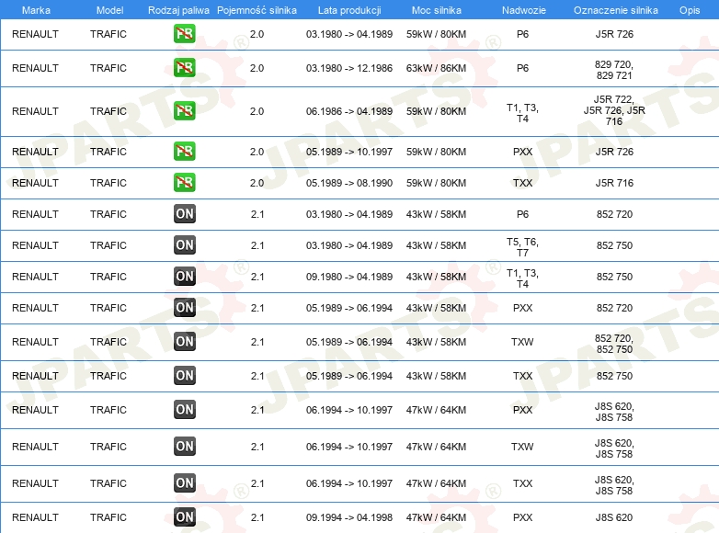
Task: Click ON diesel icon in 852 720 P6 row
Action: [184, 213]
